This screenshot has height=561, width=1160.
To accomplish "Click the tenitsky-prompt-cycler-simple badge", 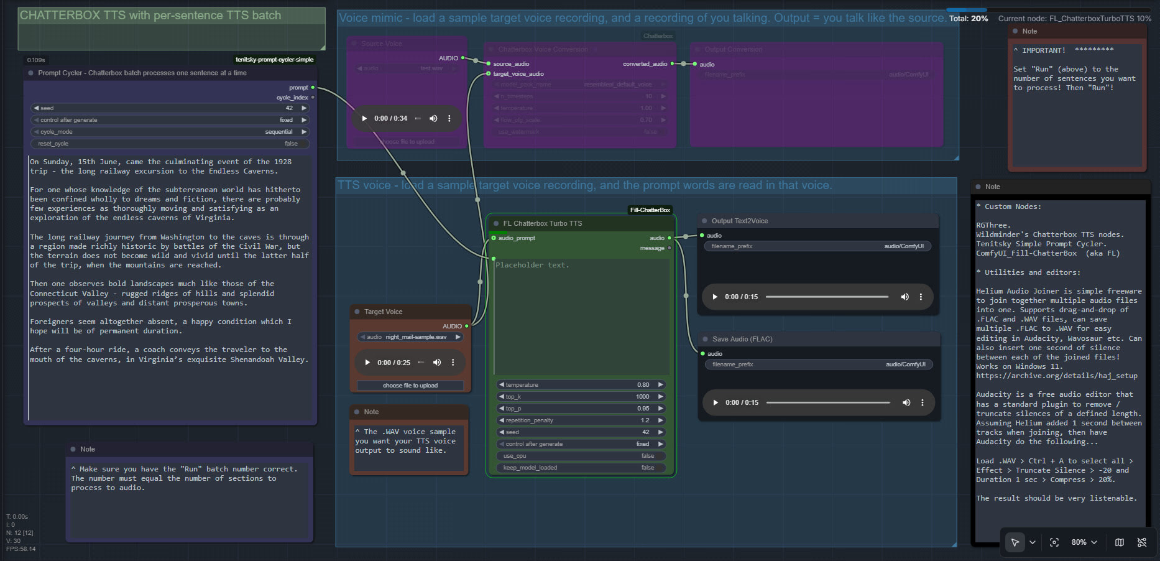I will 274,60.
